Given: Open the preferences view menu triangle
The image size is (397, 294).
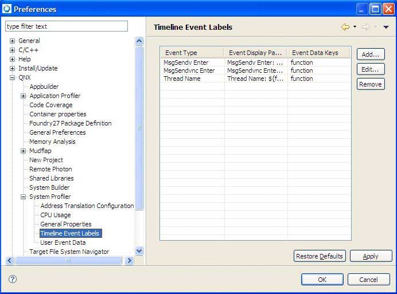Looking at the screenshot, I should point(386,27).
